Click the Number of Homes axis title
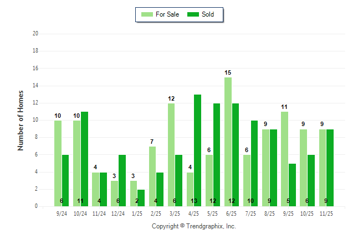 click(x=21, y=120)
